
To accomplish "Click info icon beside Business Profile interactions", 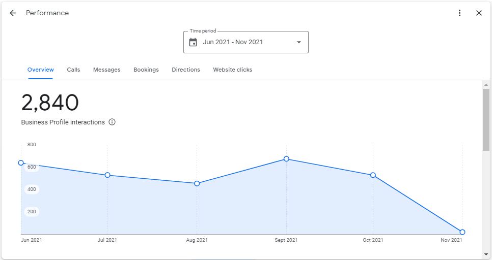I will (112, 122).
